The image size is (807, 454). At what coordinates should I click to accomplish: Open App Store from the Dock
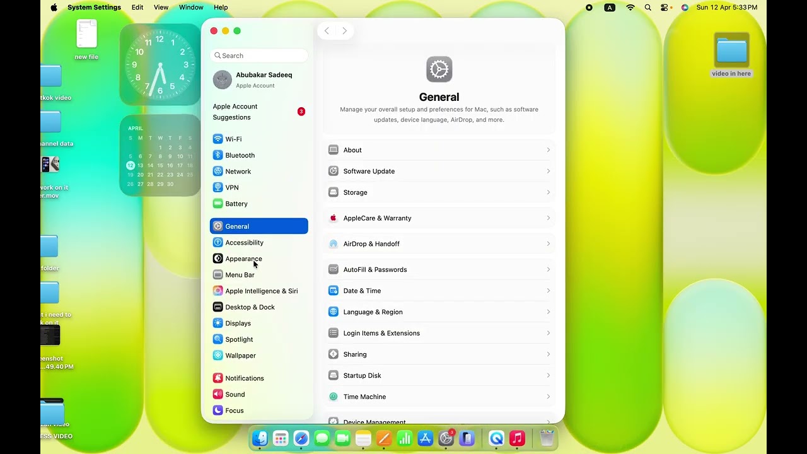pyautogui.click(x=426, y=438)
